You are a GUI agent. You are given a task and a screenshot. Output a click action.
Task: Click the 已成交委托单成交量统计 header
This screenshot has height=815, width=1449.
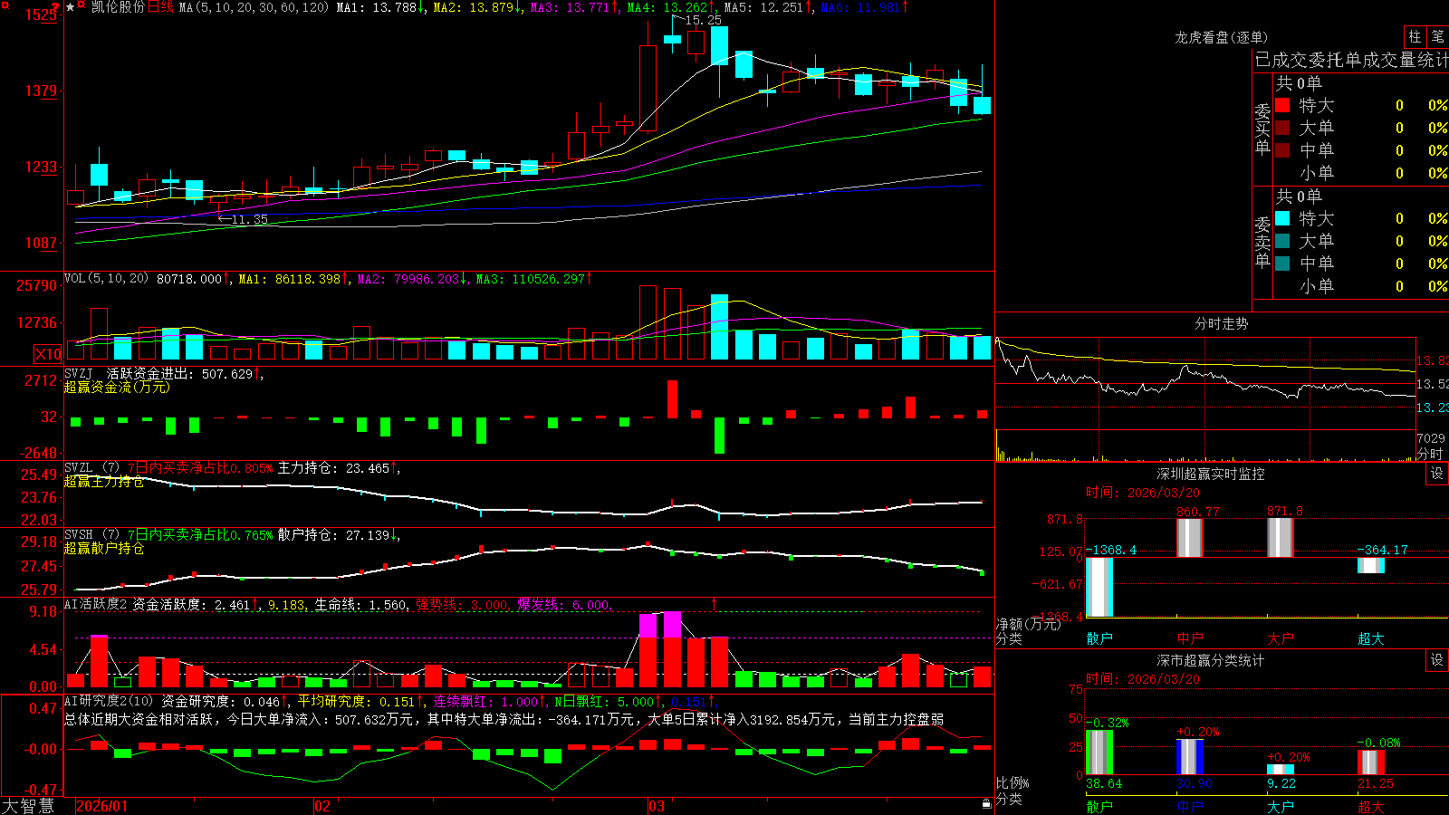click(1351, 60)
